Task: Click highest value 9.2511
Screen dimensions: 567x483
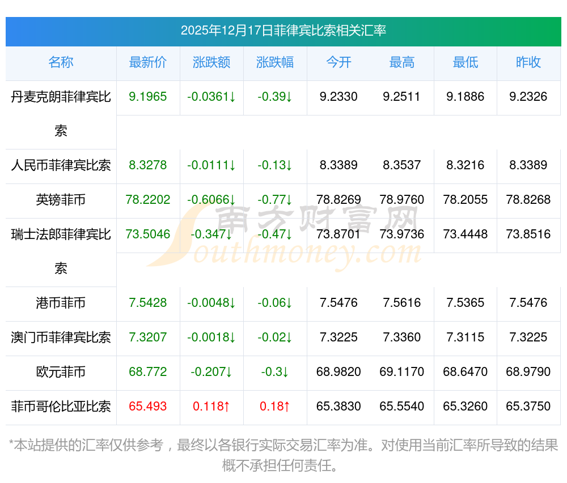Action: coord(402,97)
